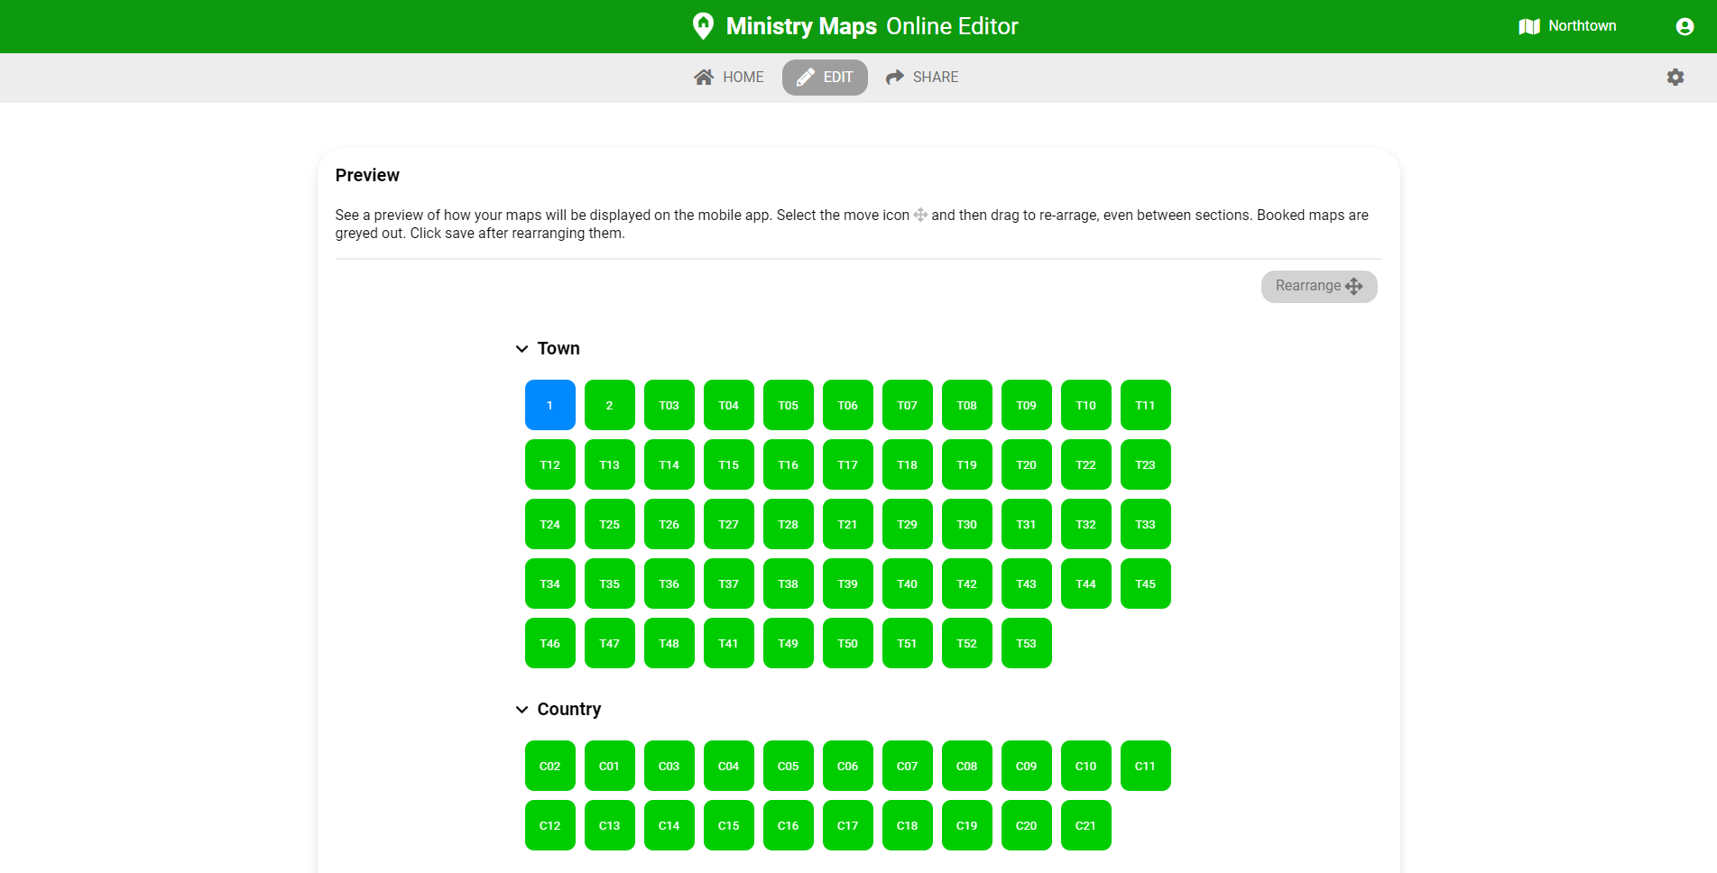Select the EDIT tab
Screen dimensions: 1717x873
(825, 78)
